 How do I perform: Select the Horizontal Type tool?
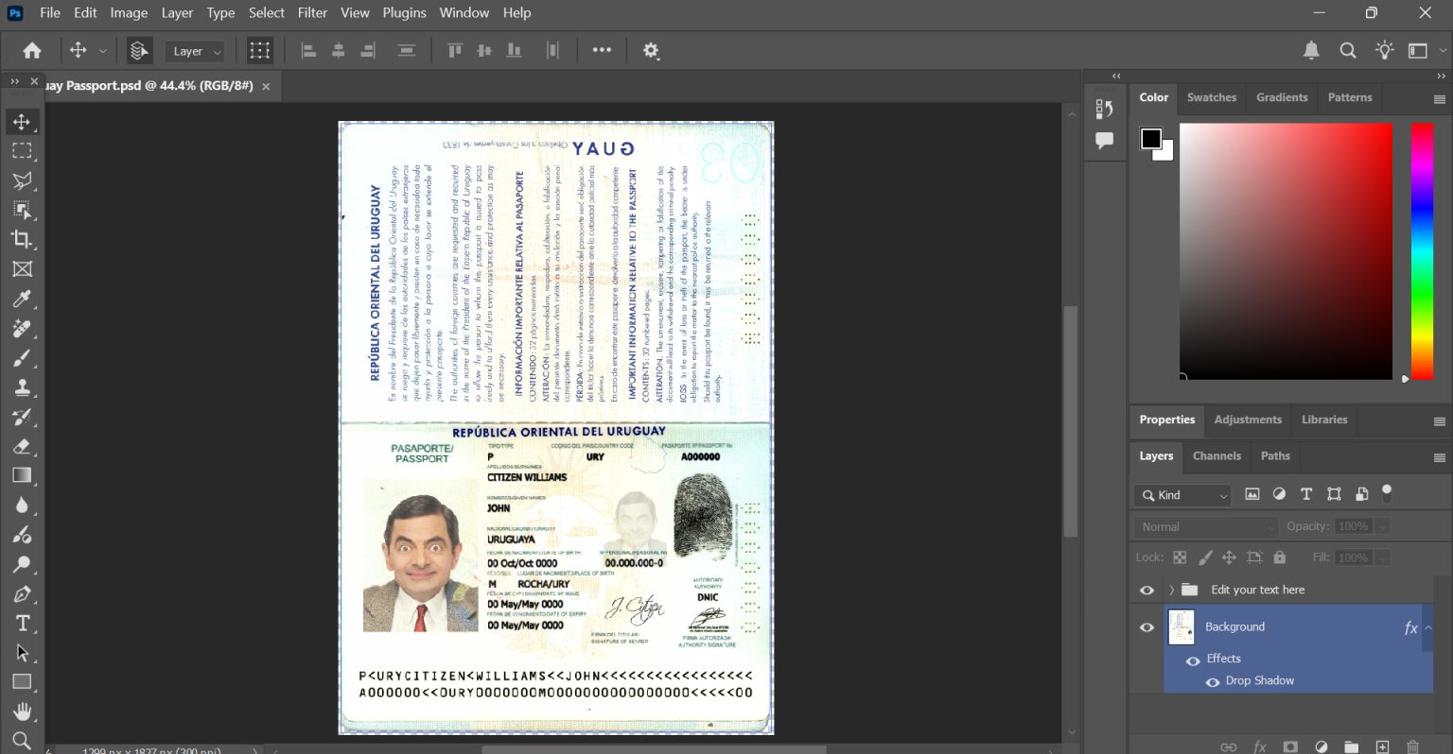[22, 624]
